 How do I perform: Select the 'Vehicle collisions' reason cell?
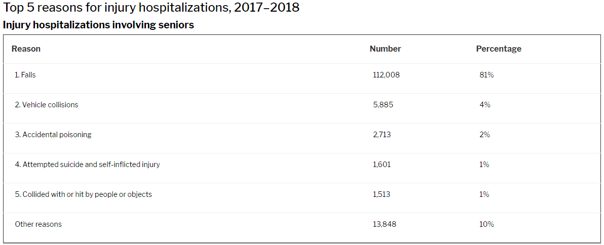click(x=47, y=105)
